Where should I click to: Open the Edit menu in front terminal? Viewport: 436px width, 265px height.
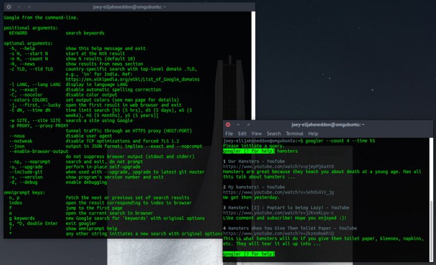coord(242,134)
